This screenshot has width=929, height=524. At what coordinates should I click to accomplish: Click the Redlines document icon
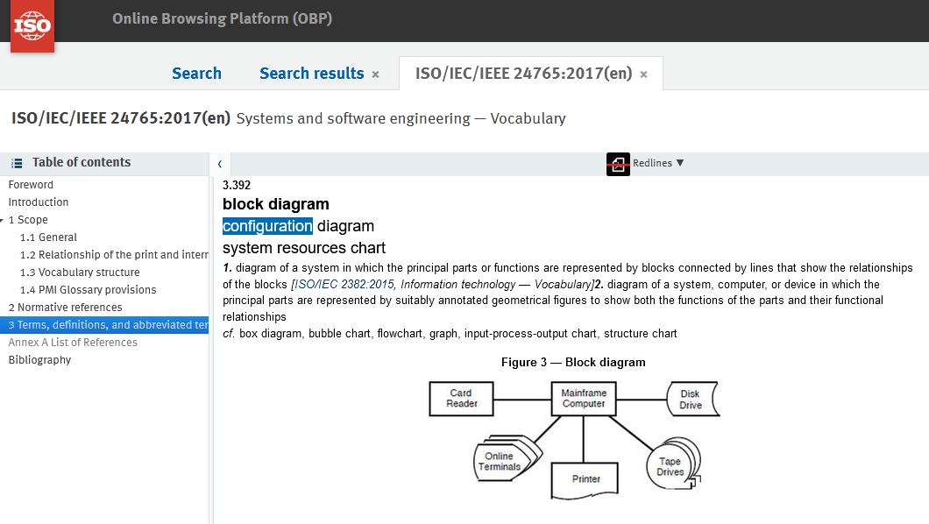(618, 164)
